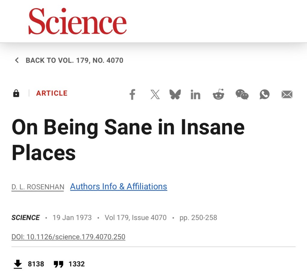Click the lock access icon

point(16,94)
